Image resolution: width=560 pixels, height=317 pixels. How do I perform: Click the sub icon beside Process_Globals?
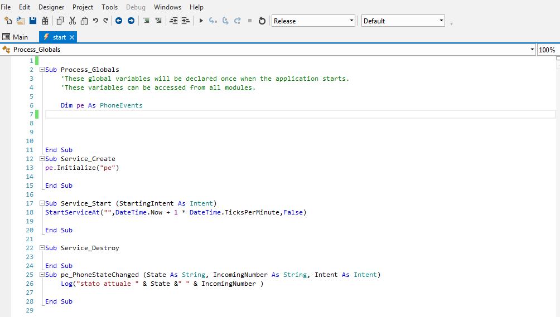coord(6,50)
